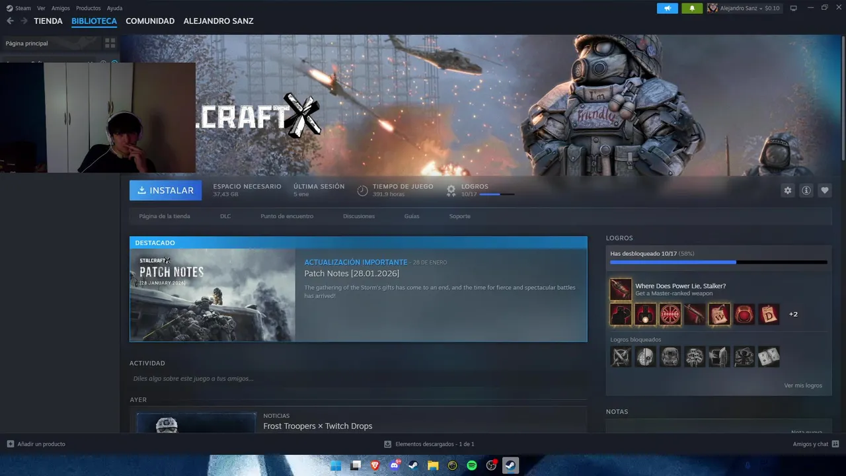Image resolution: width=846 pixels, height=476 pixels.
Task: Go to the COMUNIDAD section
Action: click(150, 21)
